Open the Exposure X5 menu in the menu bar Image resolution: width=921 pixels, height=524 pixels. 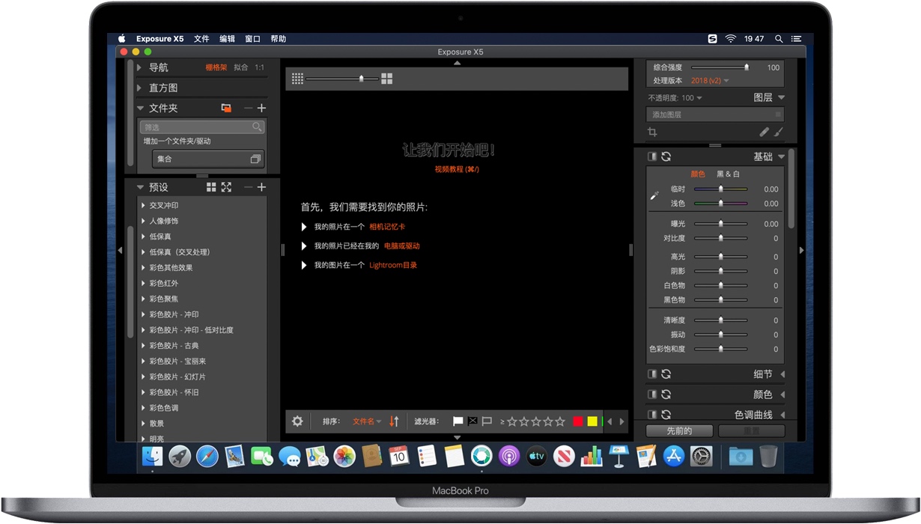pos(159,38)
